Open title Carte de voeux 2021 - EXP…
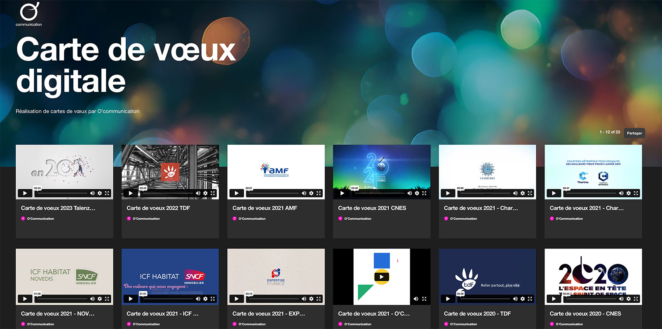662x329 pixels. point(269,314)
